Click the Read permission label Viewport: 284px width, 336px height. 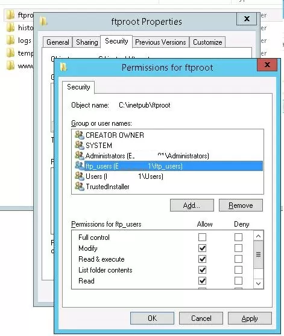click(x=86, y=281)
